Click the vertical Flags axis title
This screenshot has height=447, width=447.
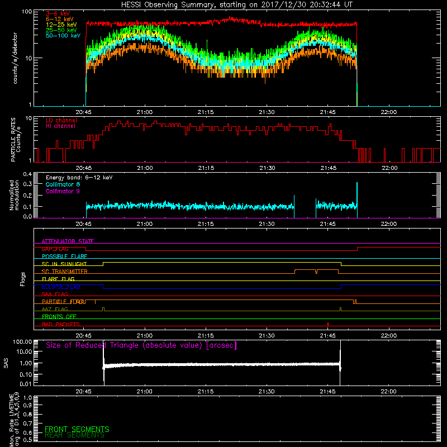pyautogui.click(x=23, y=279)
